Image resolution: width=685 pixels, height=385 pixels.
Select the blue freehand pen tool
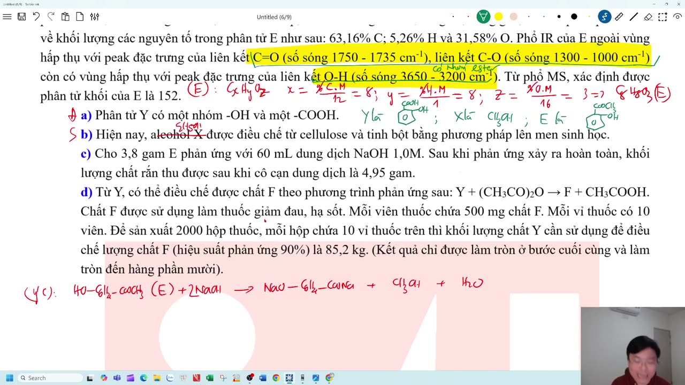(604, 17)
